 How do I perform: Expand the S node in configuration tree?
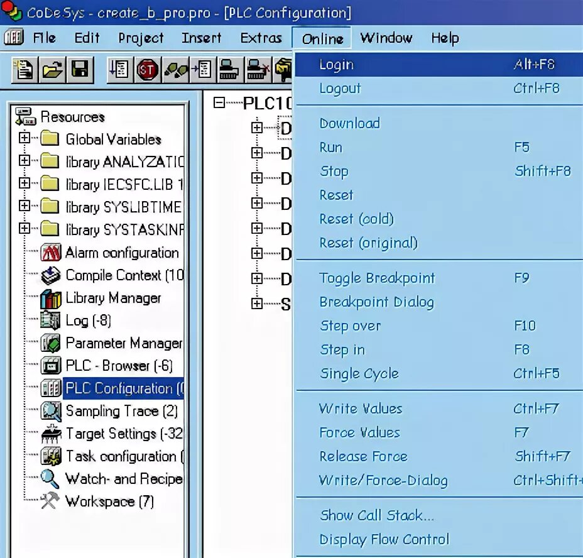click(256, 304)
